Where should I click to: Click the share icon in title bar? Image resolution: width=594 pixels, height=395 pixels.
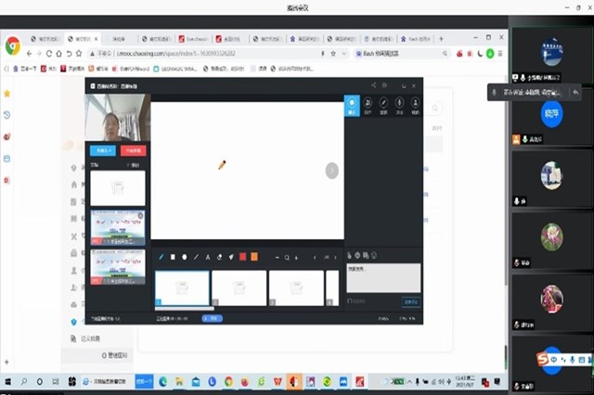tap(374, 85)
